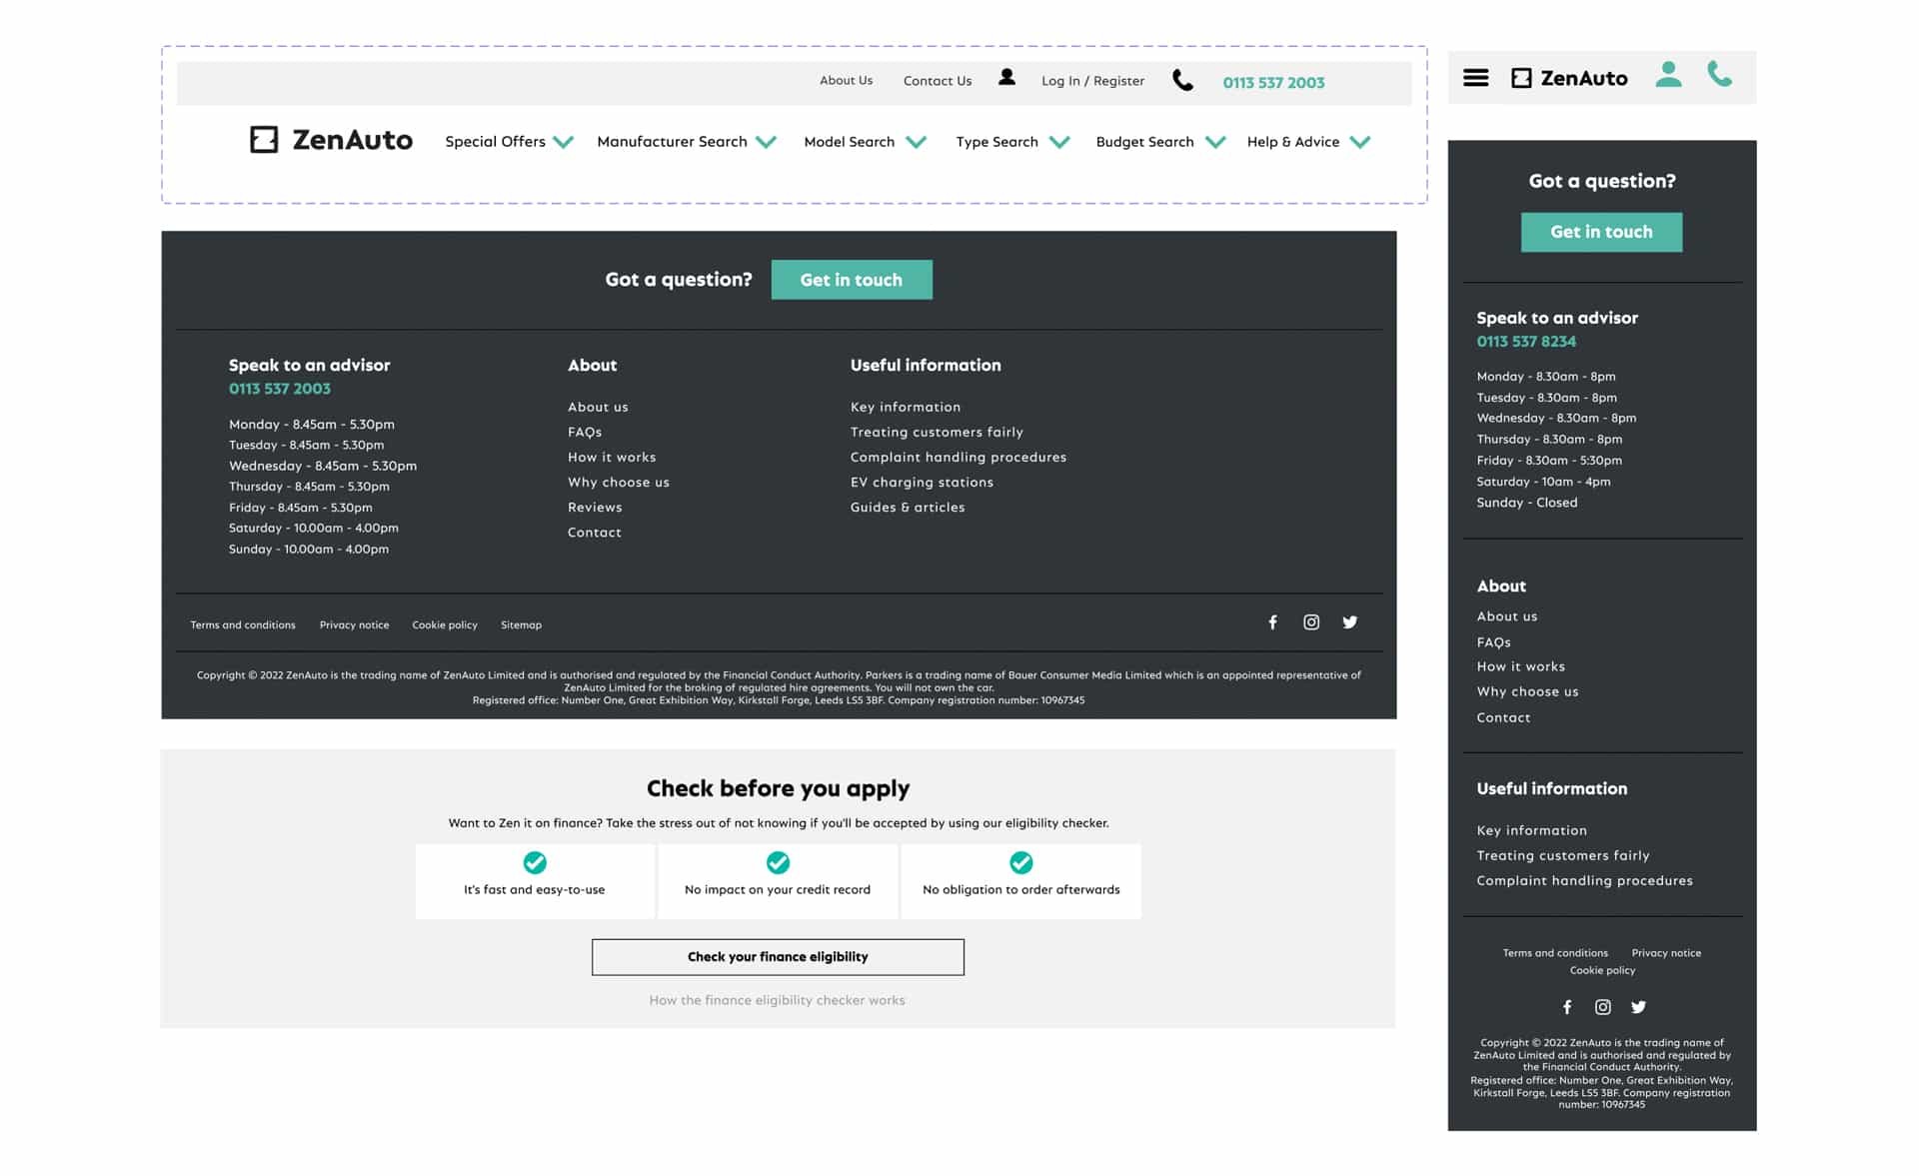Open Twitter icon in mobile footer
1919x1176 pixels.
(1638, 1007)
